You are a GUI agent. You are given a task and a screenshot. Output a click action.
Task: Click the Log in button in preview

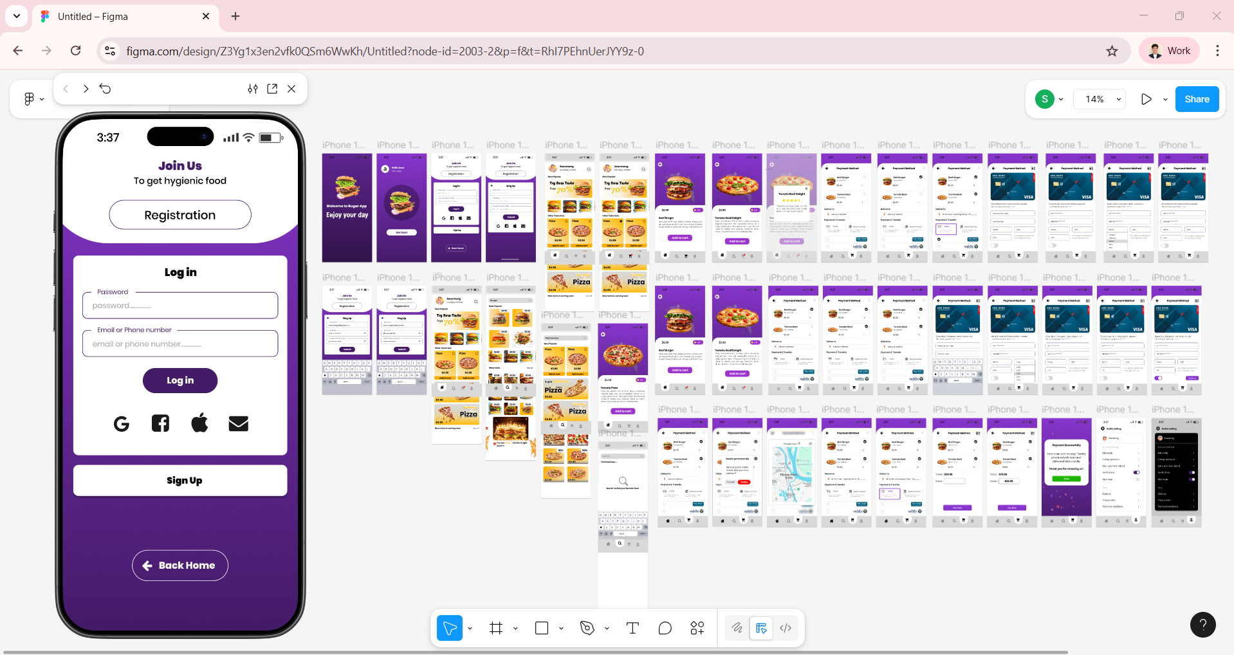pos(180,380)
